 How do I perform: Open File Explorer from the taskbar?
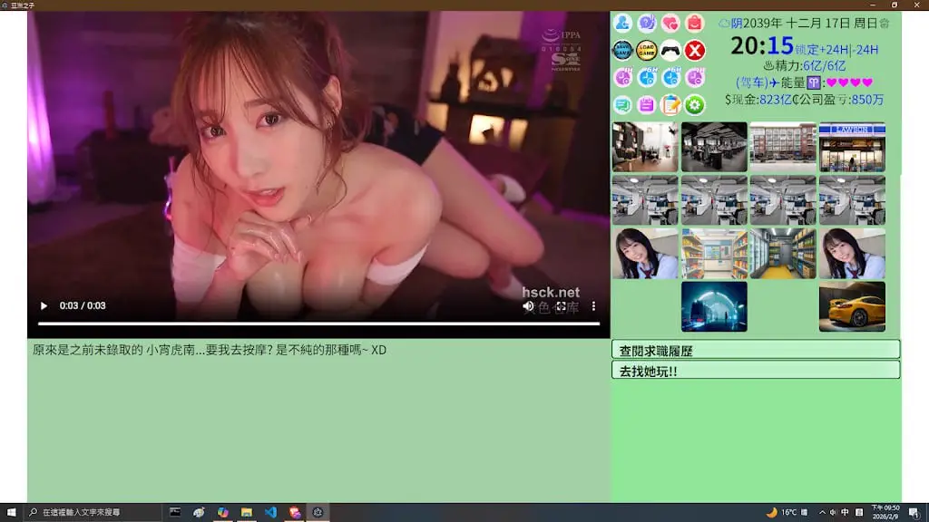(247, 512)
